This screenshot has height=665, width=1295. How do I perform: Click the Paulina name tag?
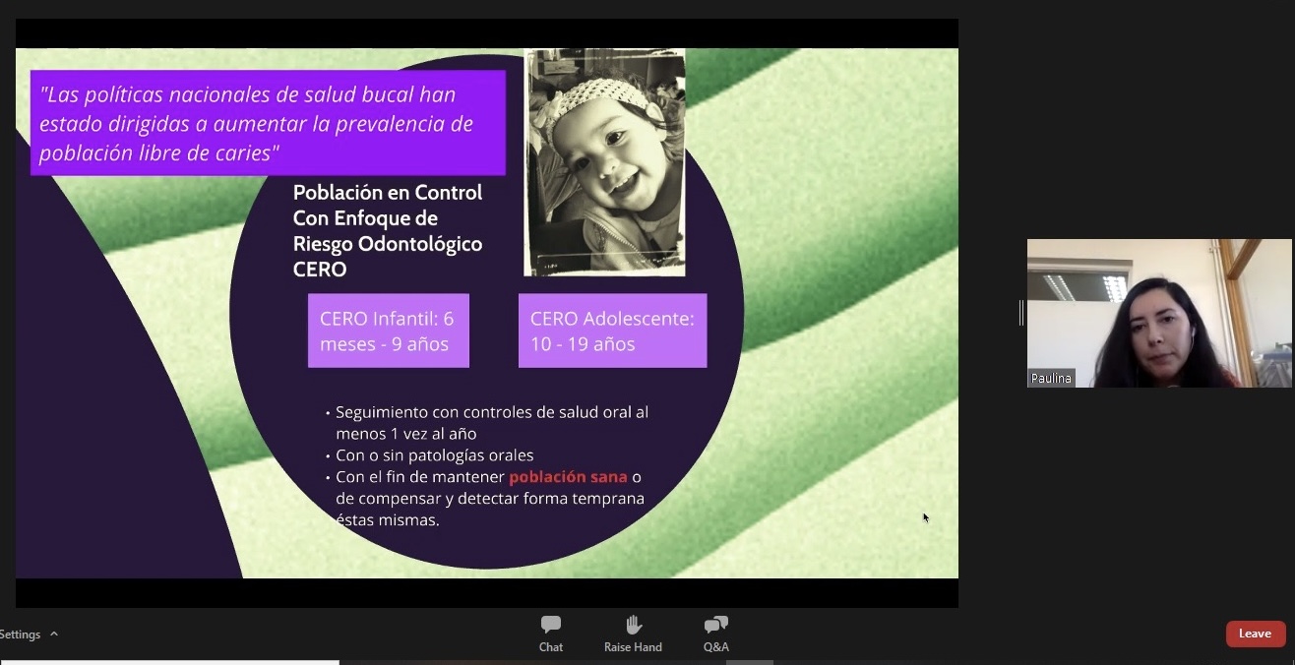click(1050, 379)
